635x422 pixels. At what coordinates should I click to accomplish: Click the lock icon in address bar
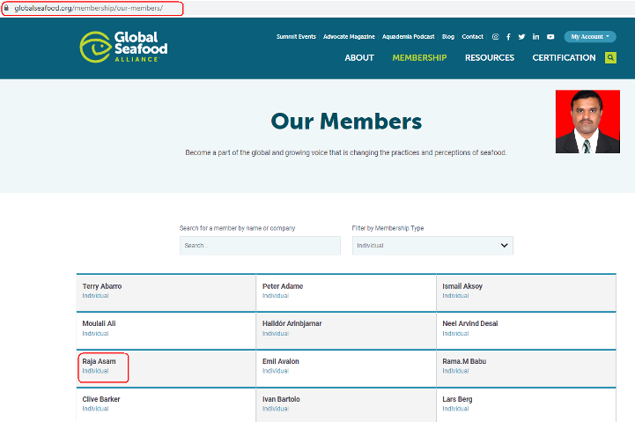(7, 8)
